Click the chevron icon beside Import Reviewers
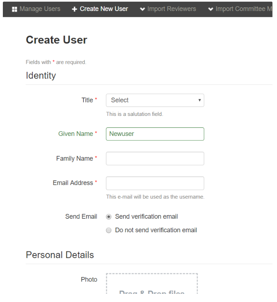277x302 pixels. click(x=143, y=9)
